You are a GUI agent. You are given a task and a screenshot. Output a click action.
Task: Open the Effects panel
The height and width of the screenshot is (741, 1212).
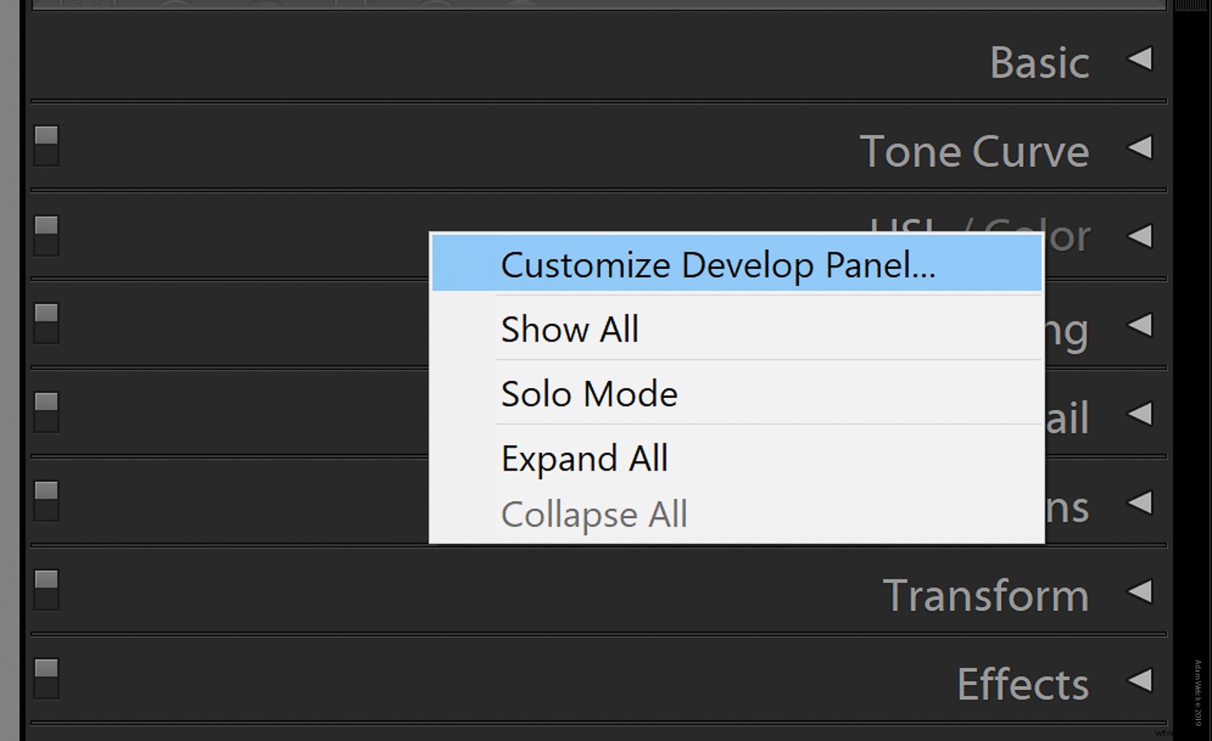[1143, 680]
